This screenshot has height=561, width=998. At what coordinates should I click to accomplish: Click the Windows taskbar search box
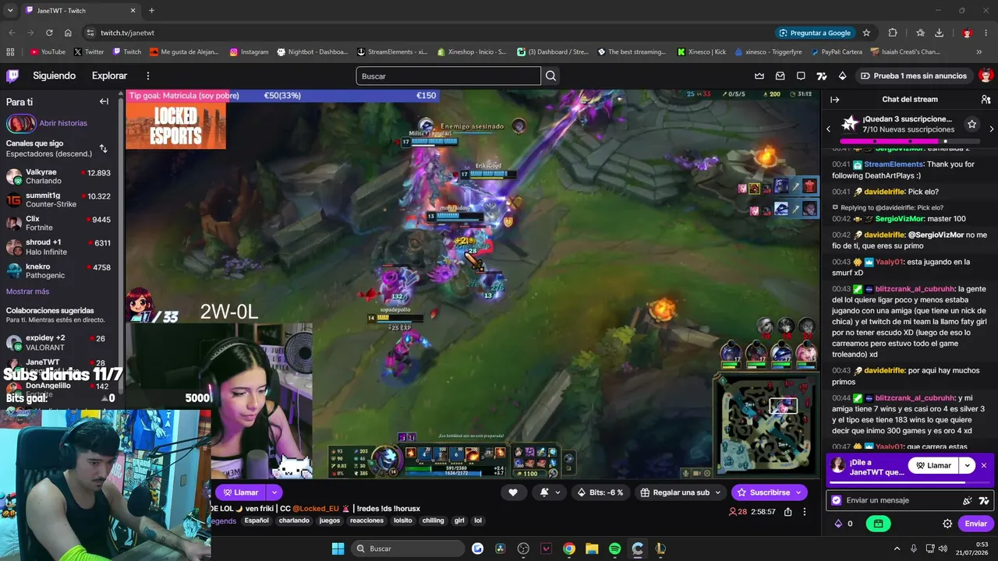pos(408,549)
